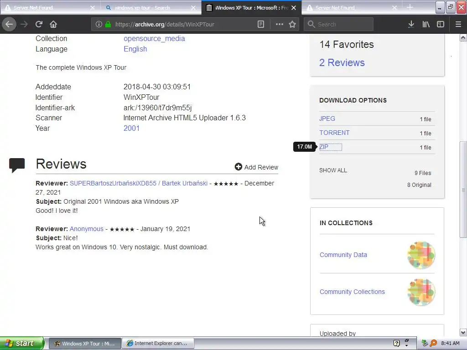Reload the current page
The width and height of the screenshot is (467, 350).
tap(39, 24)
